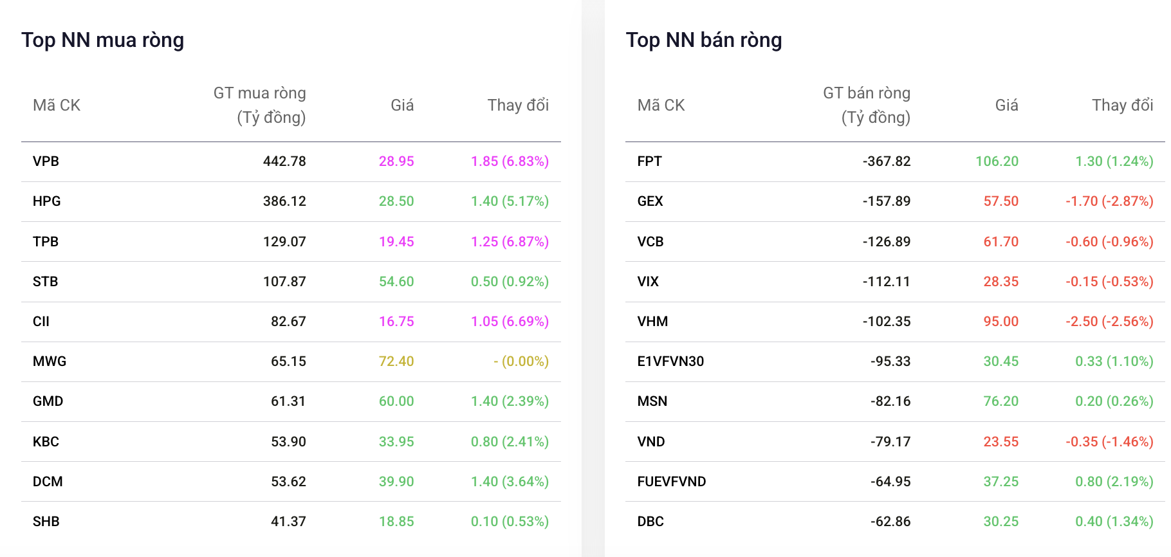
Task: Select the CII ticker
Action: pyautogui.click(x=41, y=322)
